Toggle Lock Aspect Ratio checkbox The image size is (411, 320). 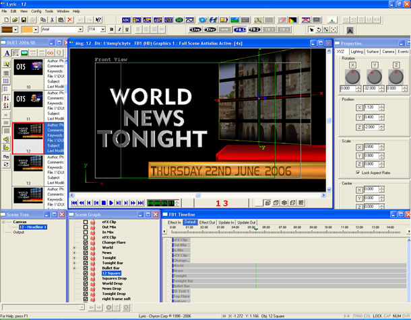(x=358, y=173)
